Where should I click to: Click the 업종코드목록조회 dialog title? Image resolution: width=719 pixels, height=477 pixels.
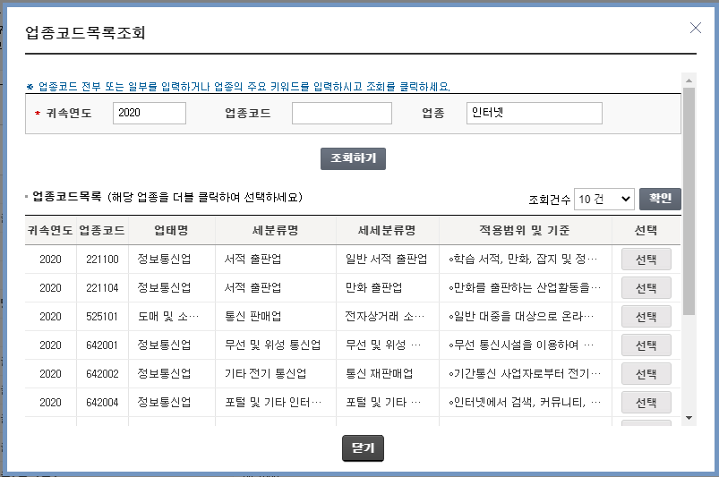pos(85,32)
